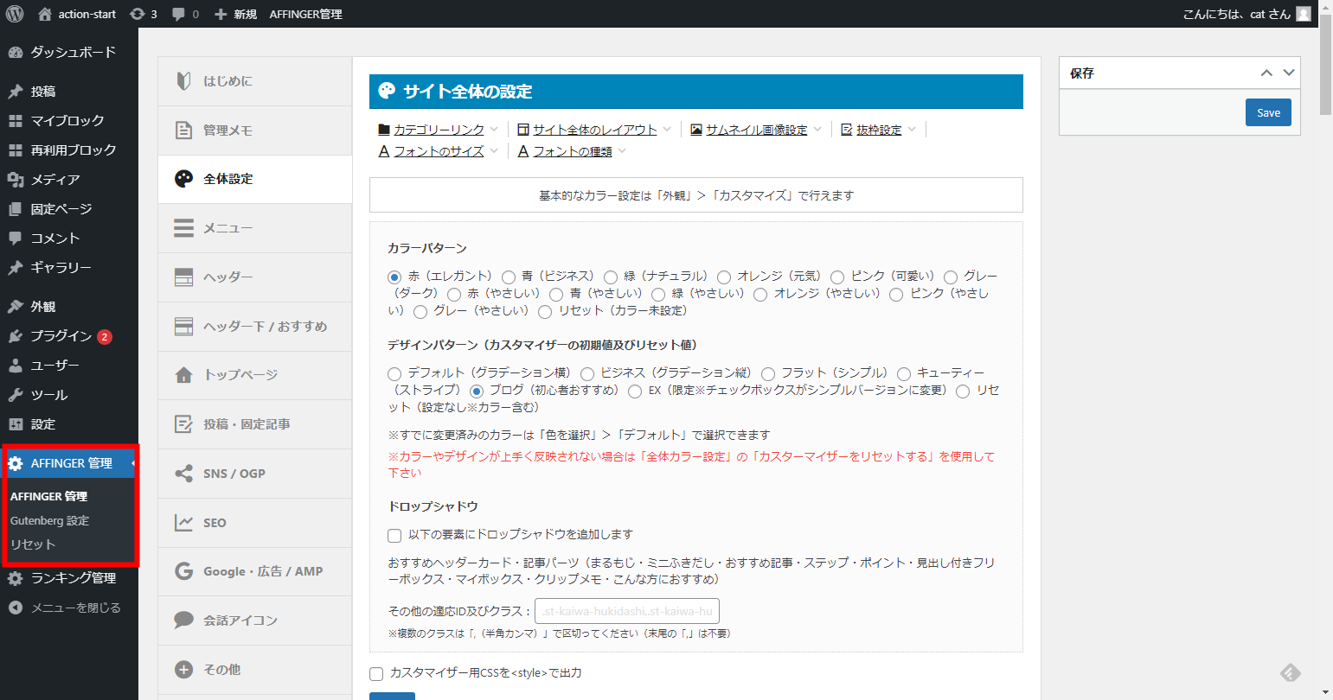
Task: Click the SEO chart icon tab
Action: click(x=183, y=523)
